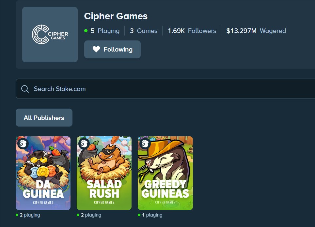Click the magnifying glass search icon

(x=25, y=89)
